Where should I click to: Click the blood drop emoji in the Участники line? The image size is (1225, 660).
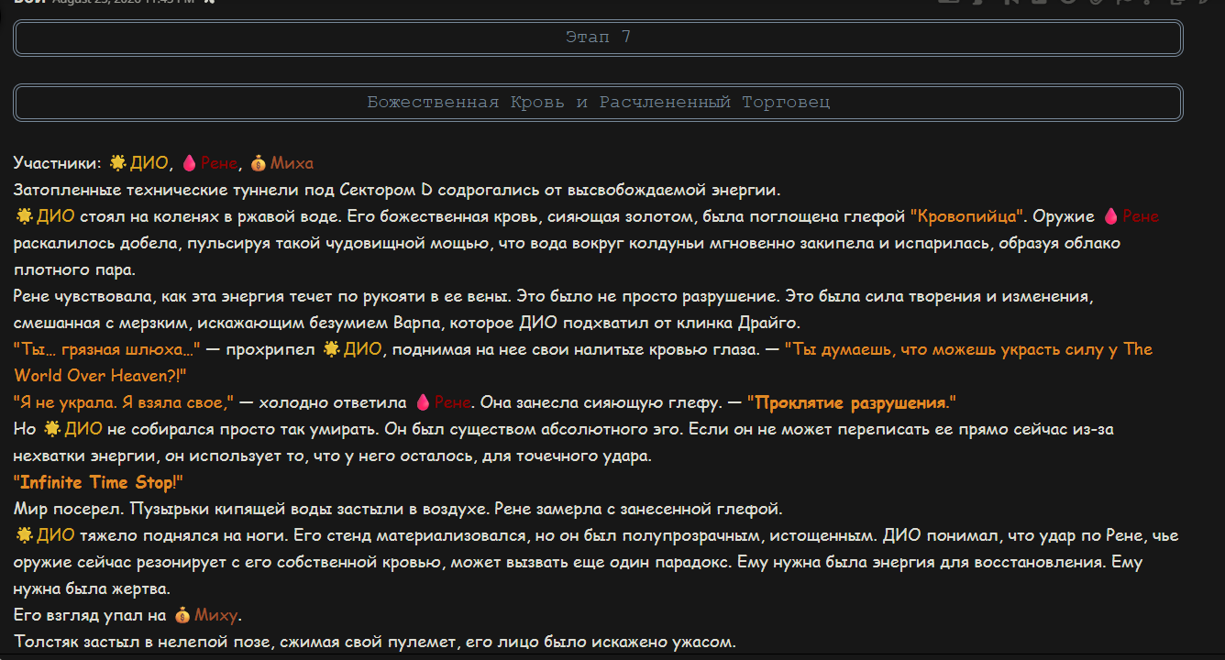point(189,163)
